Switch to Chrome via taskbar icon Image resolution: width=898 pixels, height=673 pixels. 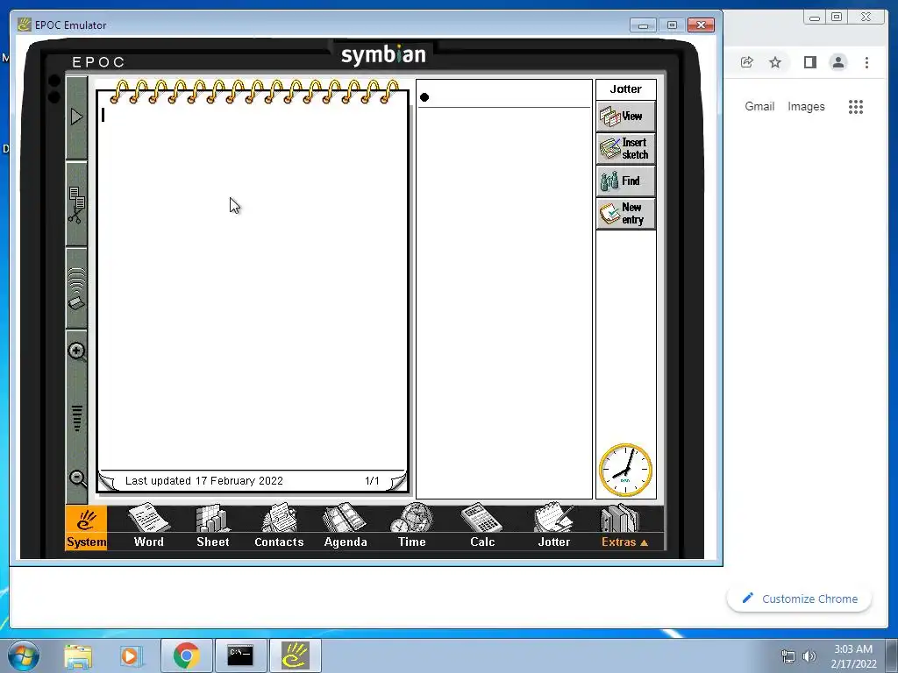pos(186,655)
